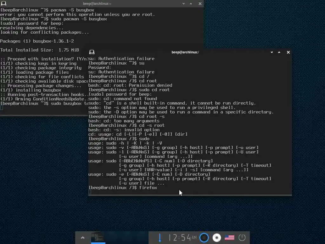The width and height of the screenshot is (325, 244).
Task: Click the back terminal's cursor line
Action: coord(2,108)
